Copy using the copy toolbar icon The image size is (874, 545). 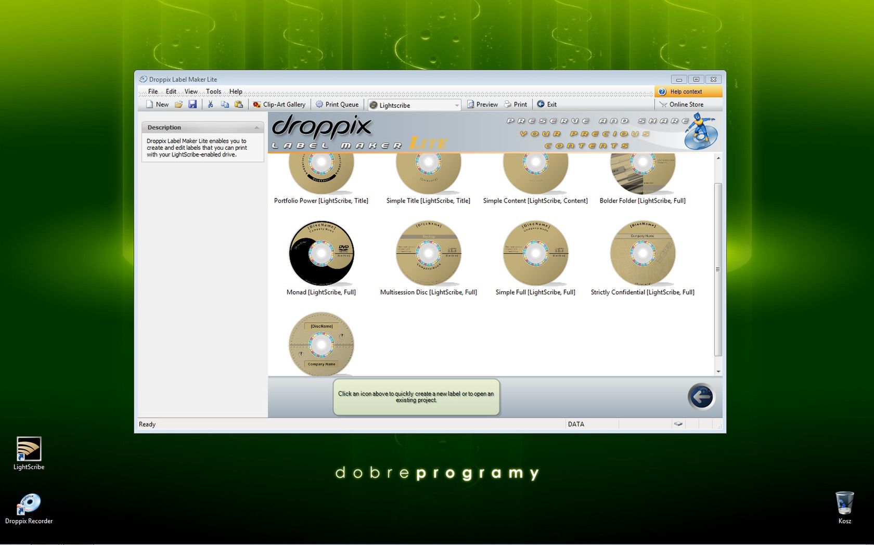tap(225, 105)
